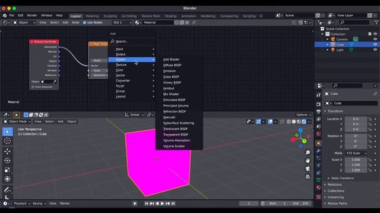The height and width of the screenshot is (213, 380).
Task: Select the Cursor tool in viewport toolbar
Action: pyautogui.click(x=7, y=141)
